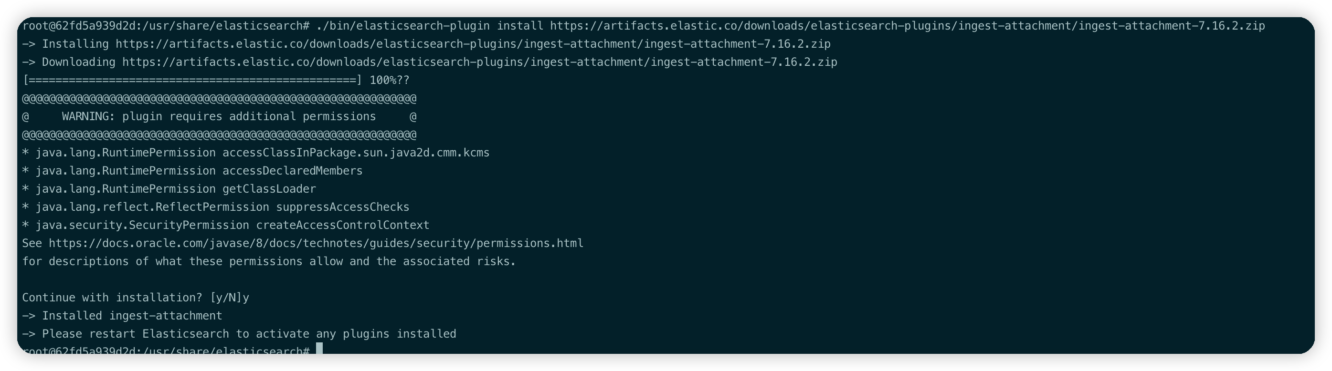The image size is (1332, 371).
Task: Click the getClassLoader permission line
Action: [169, 189]
